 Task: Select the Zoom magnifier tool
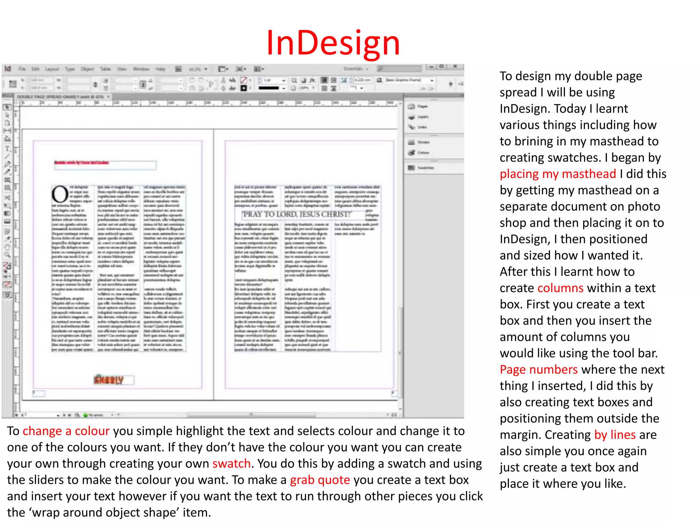pyautogui.click(x=7, y=254)
